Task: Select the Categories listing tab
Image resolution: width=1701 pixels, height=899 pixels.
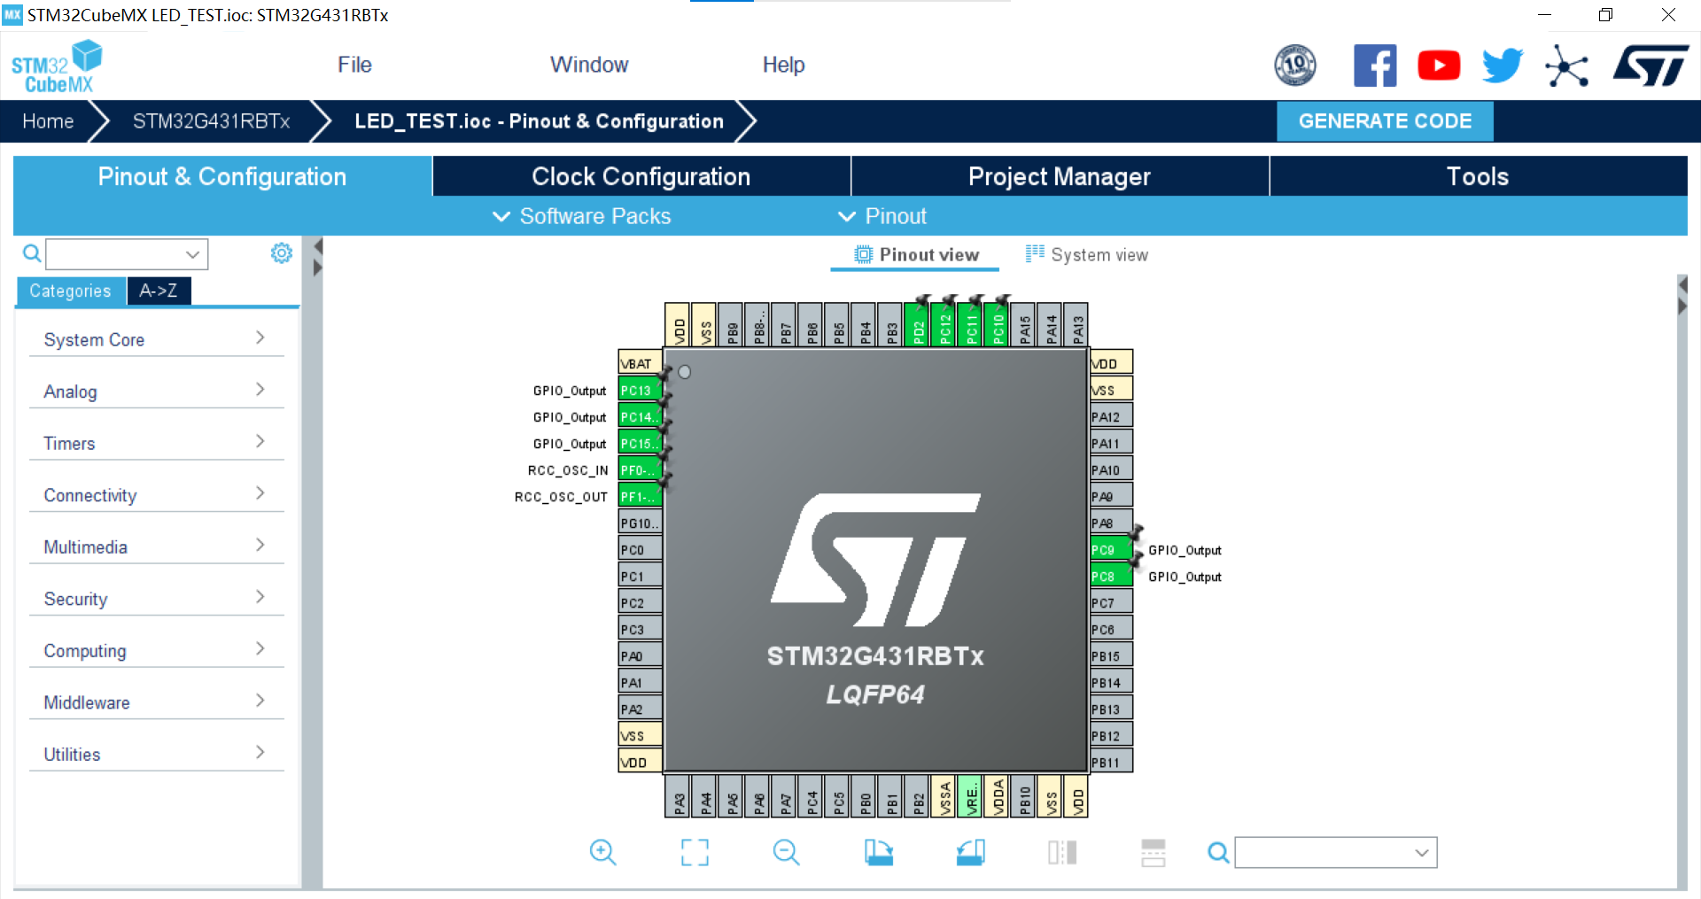Action: (x=70, y=291)
